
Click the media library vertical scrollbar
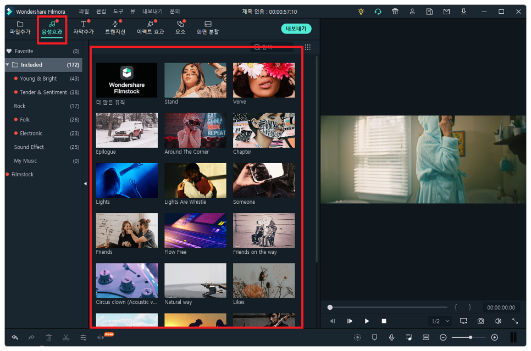(317, 159)
